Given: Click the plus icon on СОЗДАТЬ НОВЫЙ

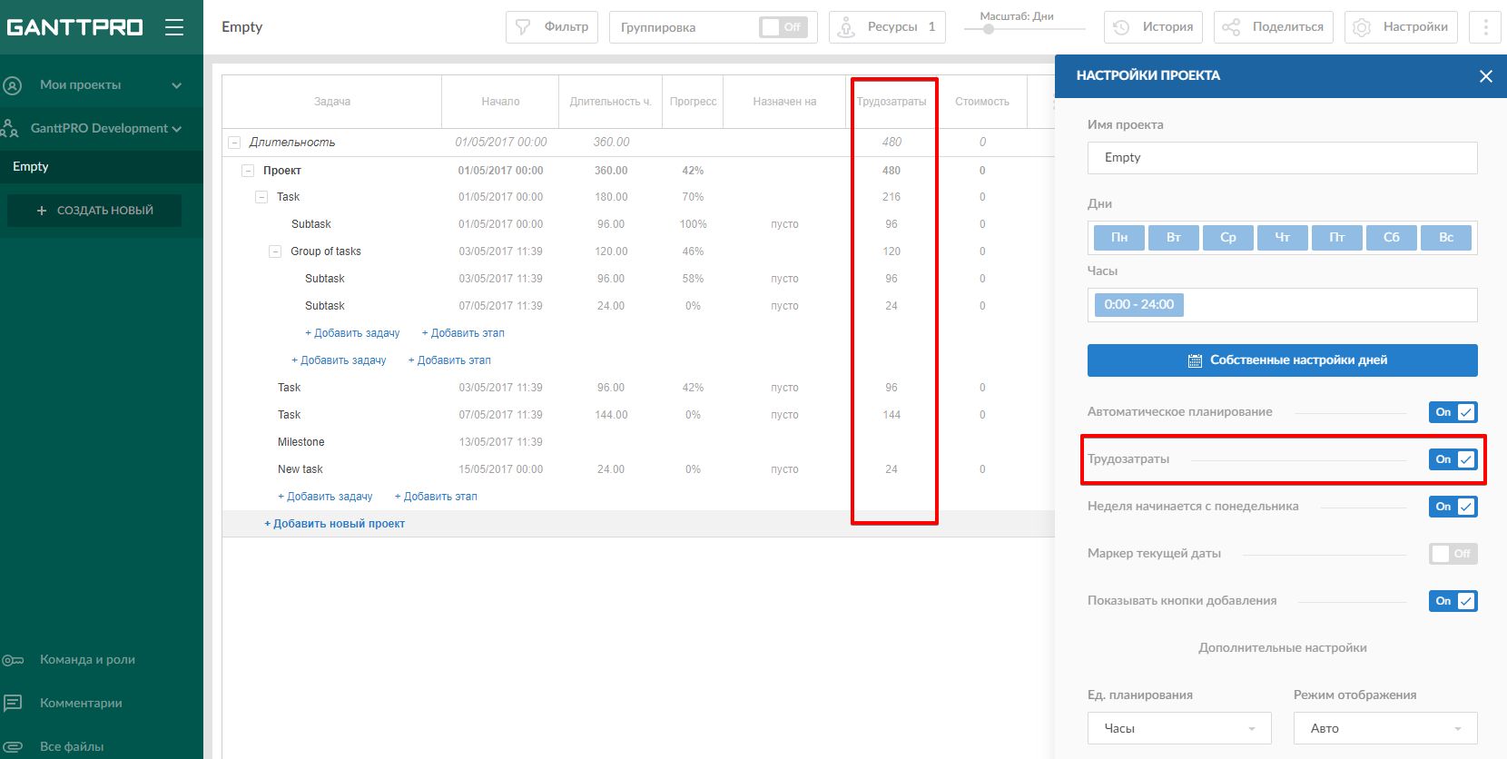Looking at the screenshot, I should (41, 211).
